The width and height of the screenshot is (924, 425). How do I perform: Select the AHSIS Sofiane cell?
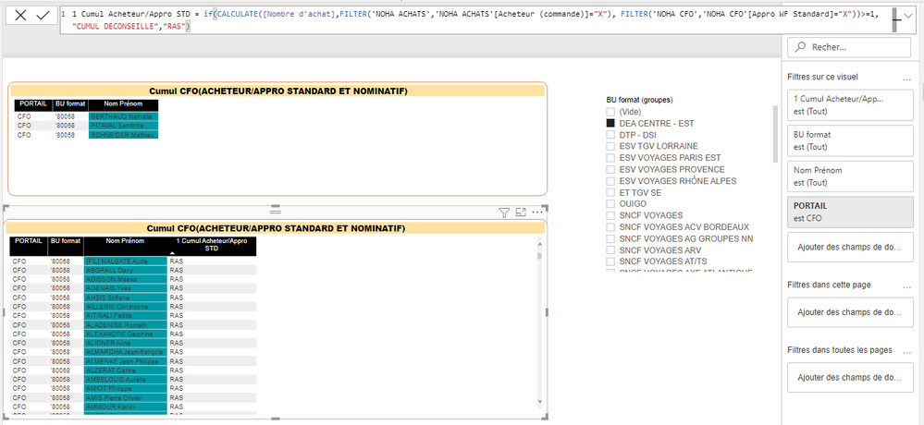point(126,297)
